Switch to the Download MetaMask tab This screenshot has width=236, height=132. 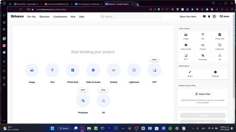tap(58, 4)
